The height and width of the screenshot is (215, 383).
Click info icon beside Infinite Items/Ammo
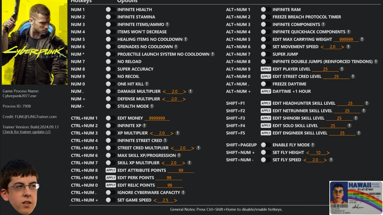click(x=167, y=24)
